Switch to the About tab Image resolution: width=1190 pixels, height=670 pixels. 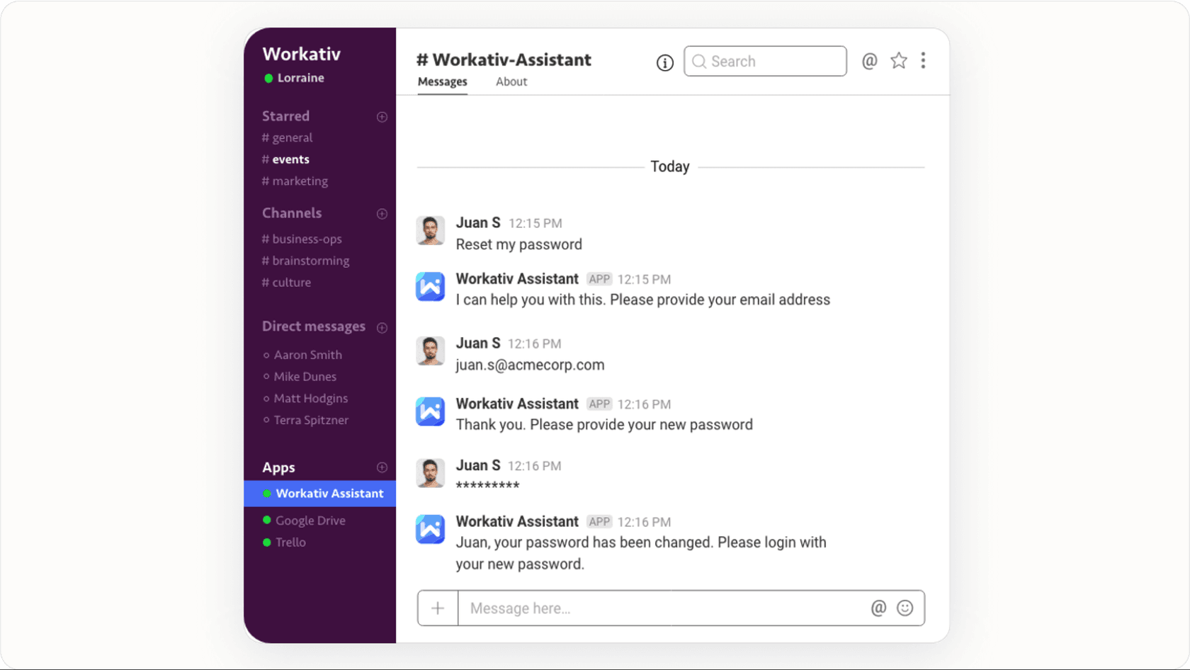coord(511,81)
